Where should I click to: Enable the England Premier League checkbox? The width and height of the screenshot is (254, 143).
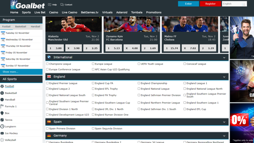point(47,83)
